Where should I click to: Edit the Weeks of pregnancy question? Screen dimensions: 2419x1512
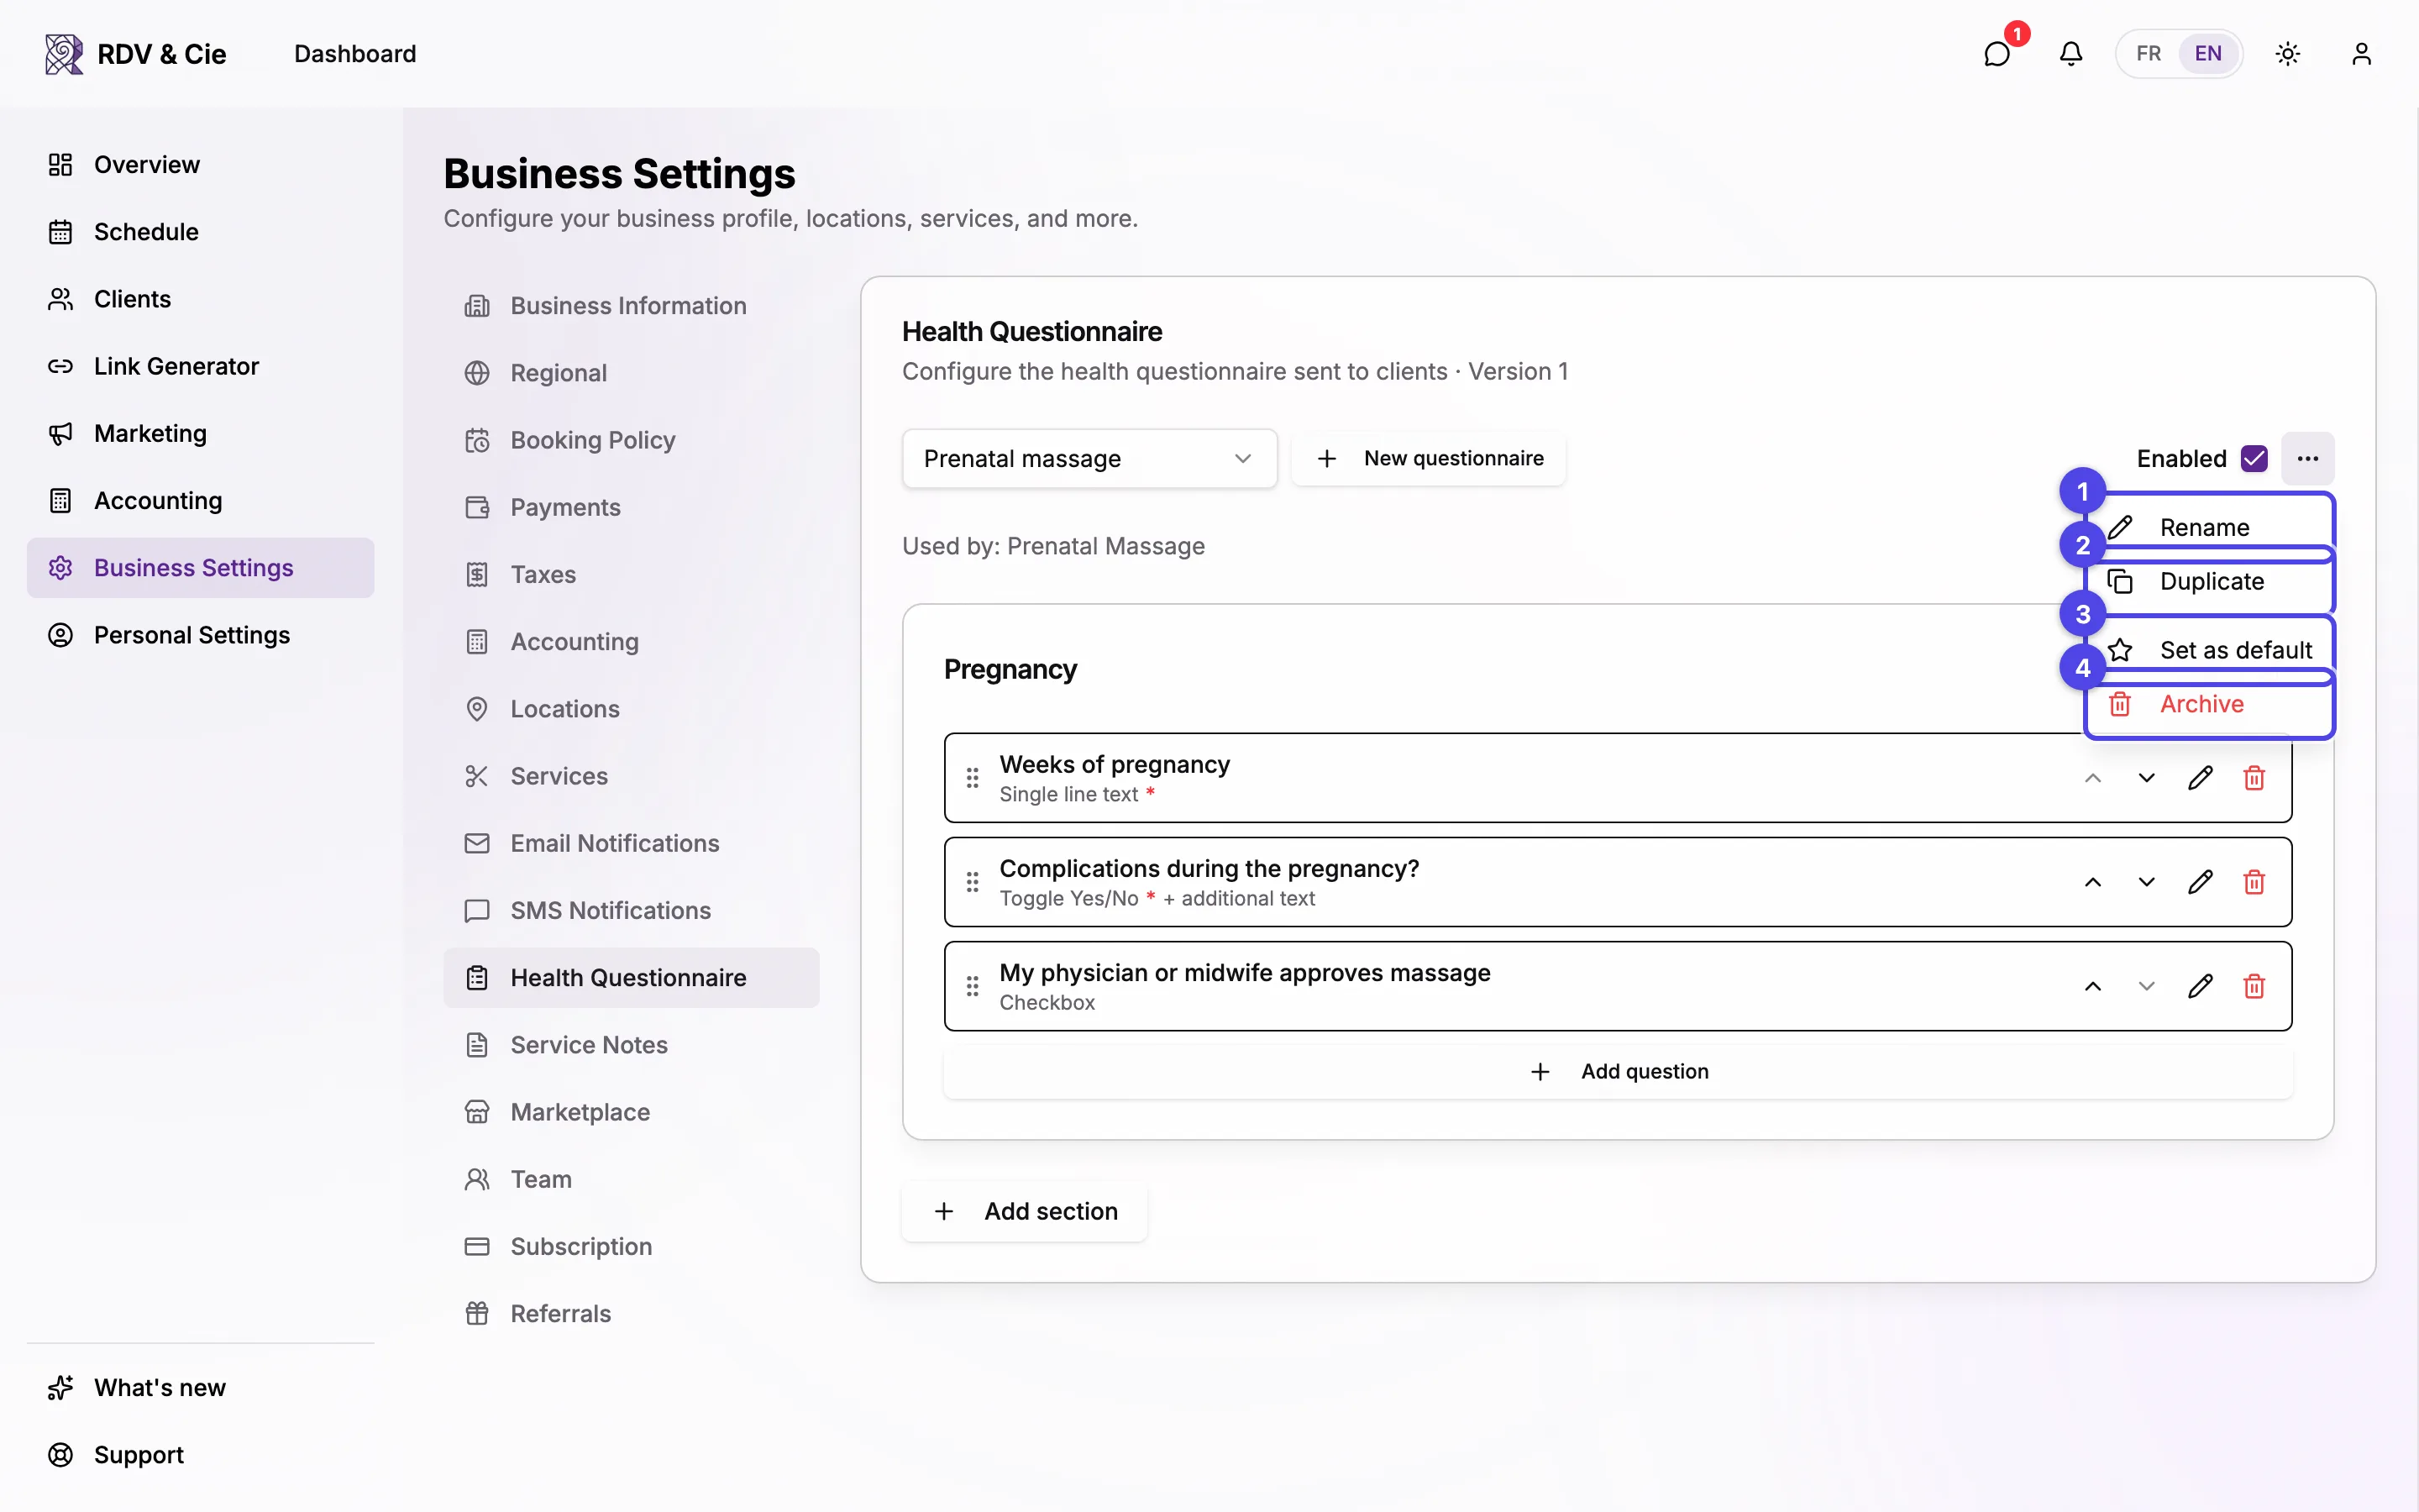tap(2200, 778)
